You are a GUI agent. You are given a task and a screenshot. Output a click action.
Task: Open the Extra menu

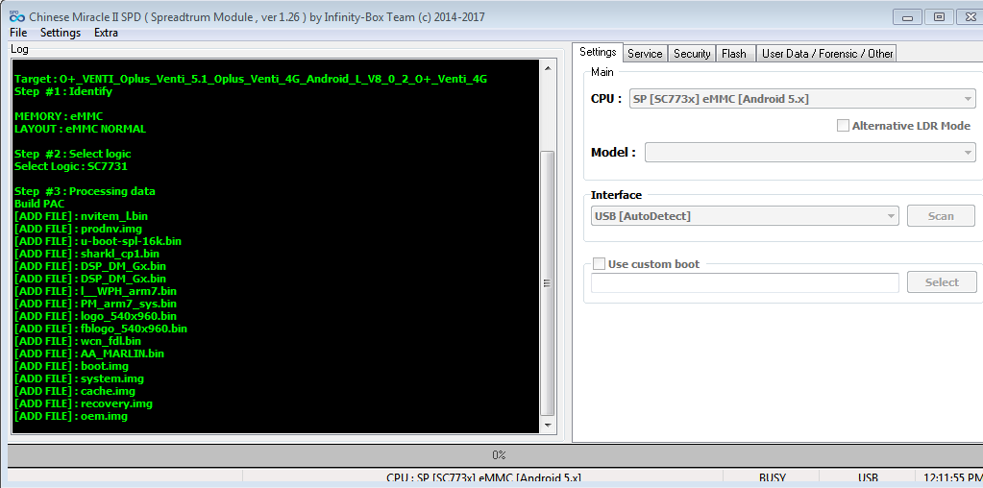coord(106,33)
